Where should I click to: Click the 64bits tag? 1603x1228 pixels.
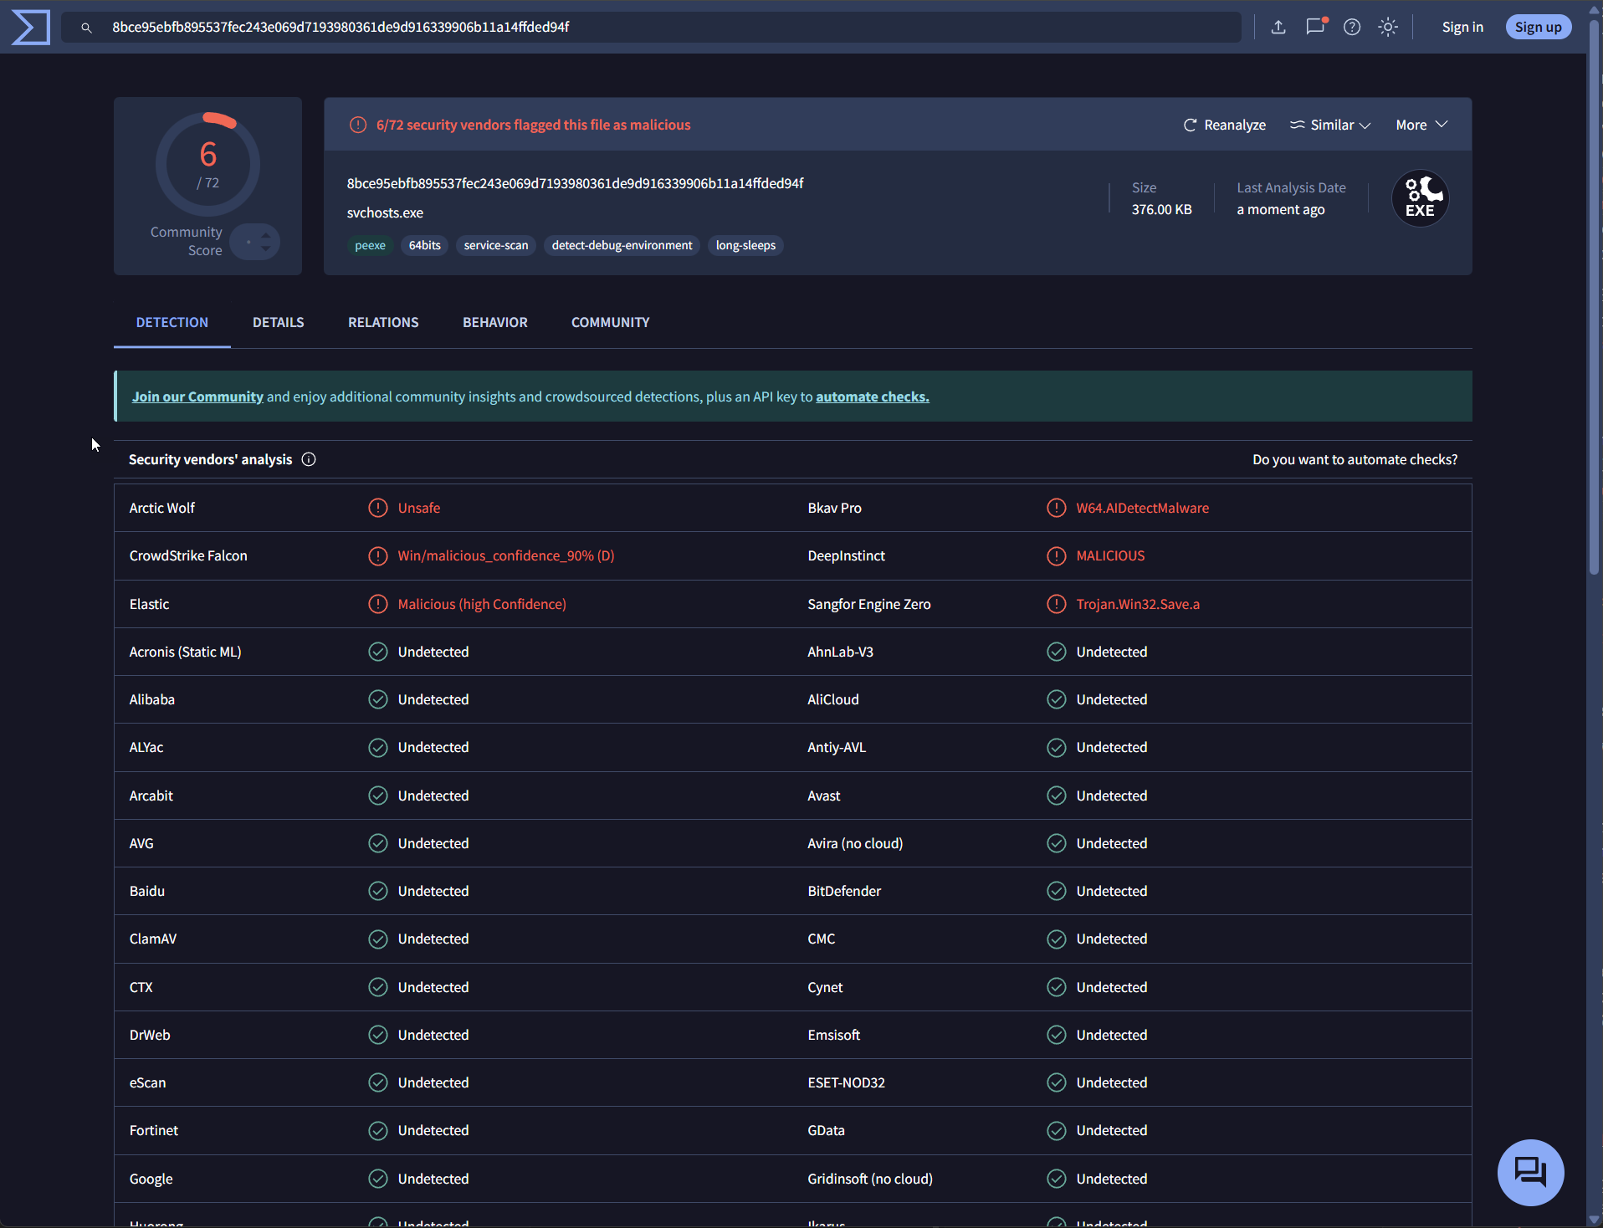[425, 245]
